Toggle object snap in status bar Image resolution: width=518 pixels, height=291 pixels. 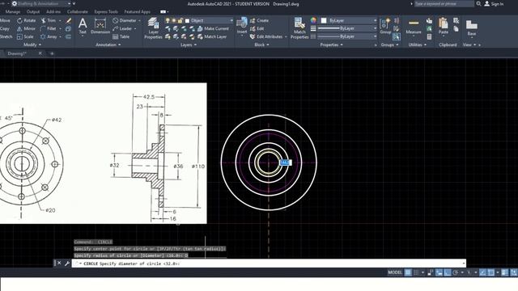tap(491, 272)
